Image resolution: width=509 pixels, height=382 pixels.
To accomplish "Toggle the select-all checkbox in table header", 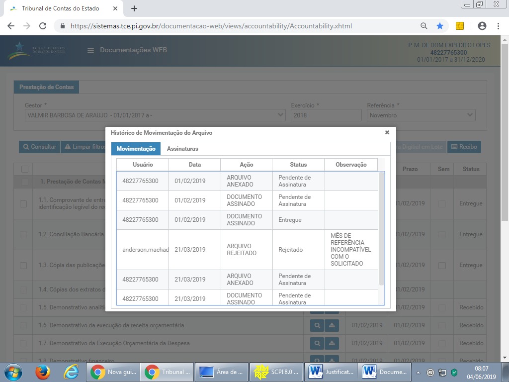I will (25, 169).
